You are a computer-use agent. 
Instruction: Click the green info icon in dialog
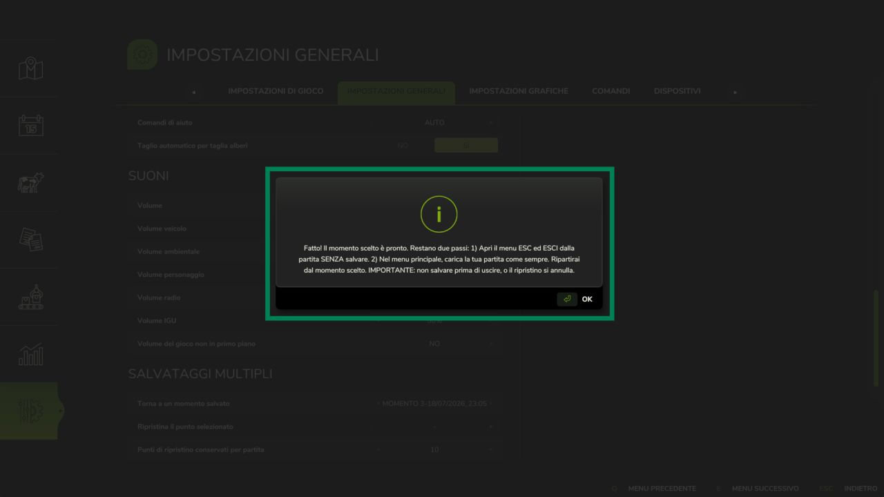[x=439, y=215]
